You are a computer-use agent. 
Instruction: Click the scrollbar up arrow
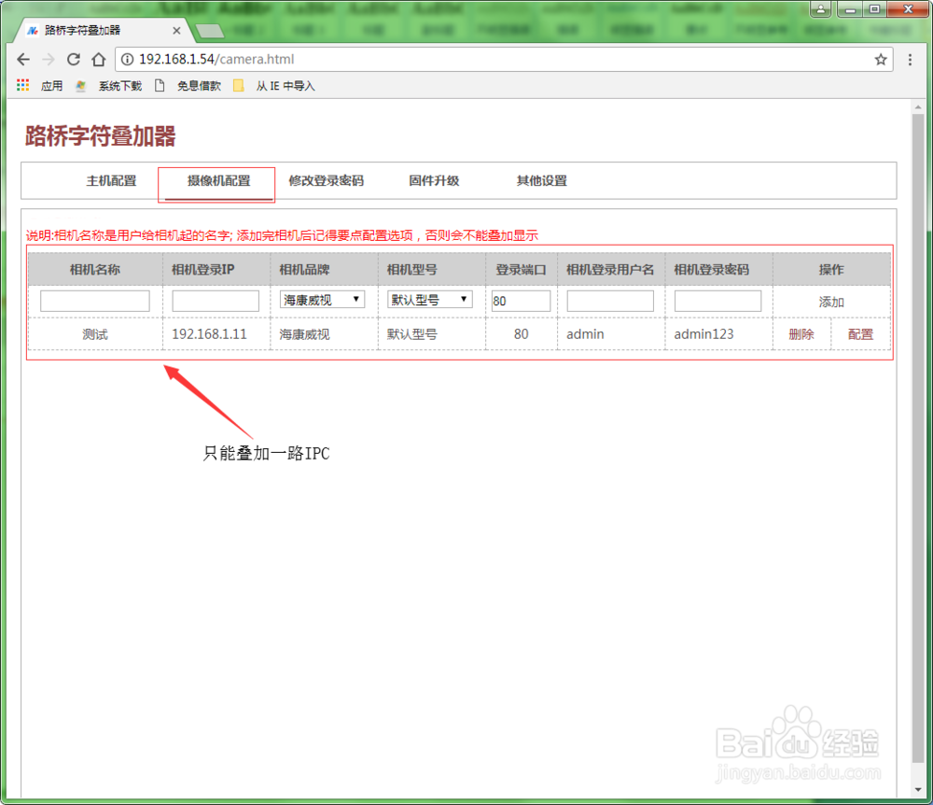pyautogui.click(x=917, y=107)
